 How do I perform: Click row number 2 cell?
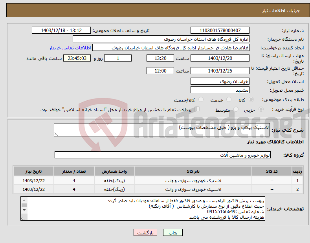click(x=297, y=189)
